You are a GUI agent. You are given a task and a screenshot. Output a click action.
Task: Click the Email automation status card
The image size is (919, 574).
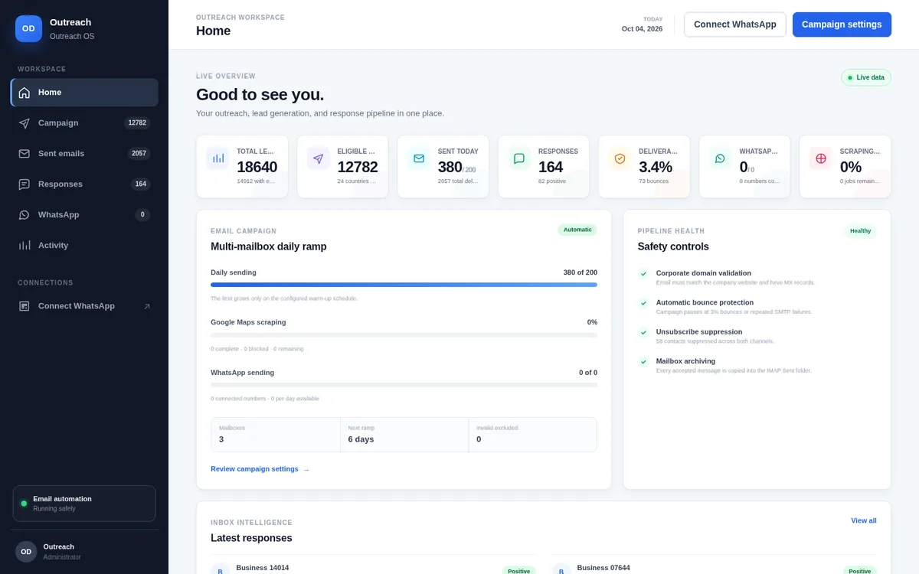click(84, 504)
